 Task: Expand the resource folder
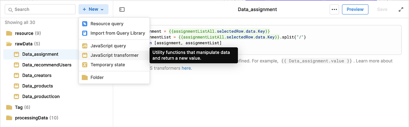coord(24,33)
